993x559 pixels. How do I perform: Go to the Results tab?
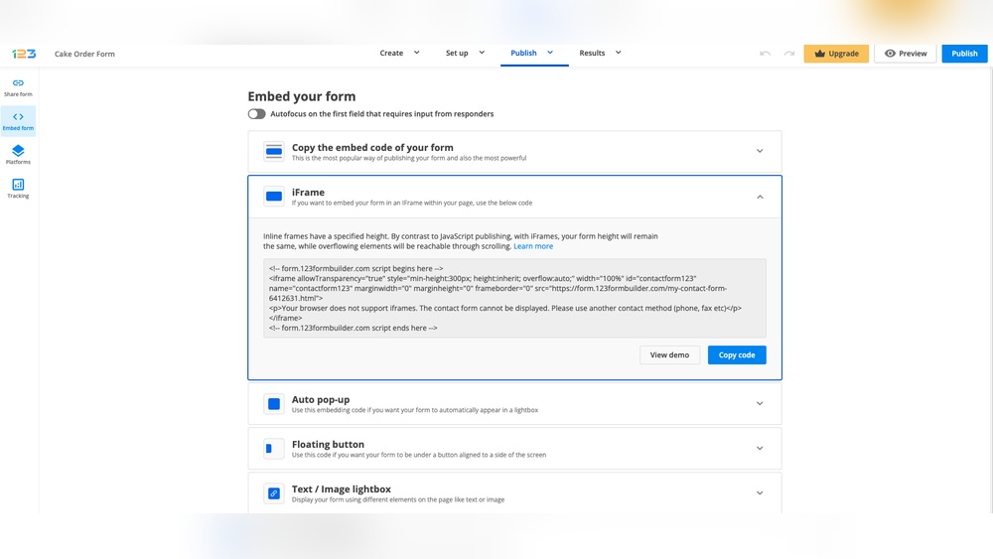592,54
